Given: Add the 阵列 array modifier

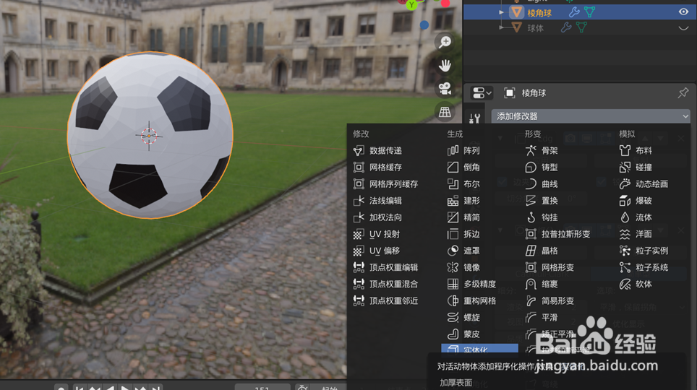Looking at the screenshot, I should point(463,150).
